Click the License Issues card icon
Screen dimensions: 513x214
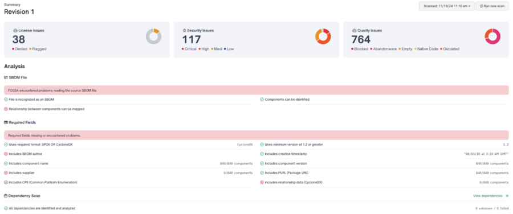[15, 30]
